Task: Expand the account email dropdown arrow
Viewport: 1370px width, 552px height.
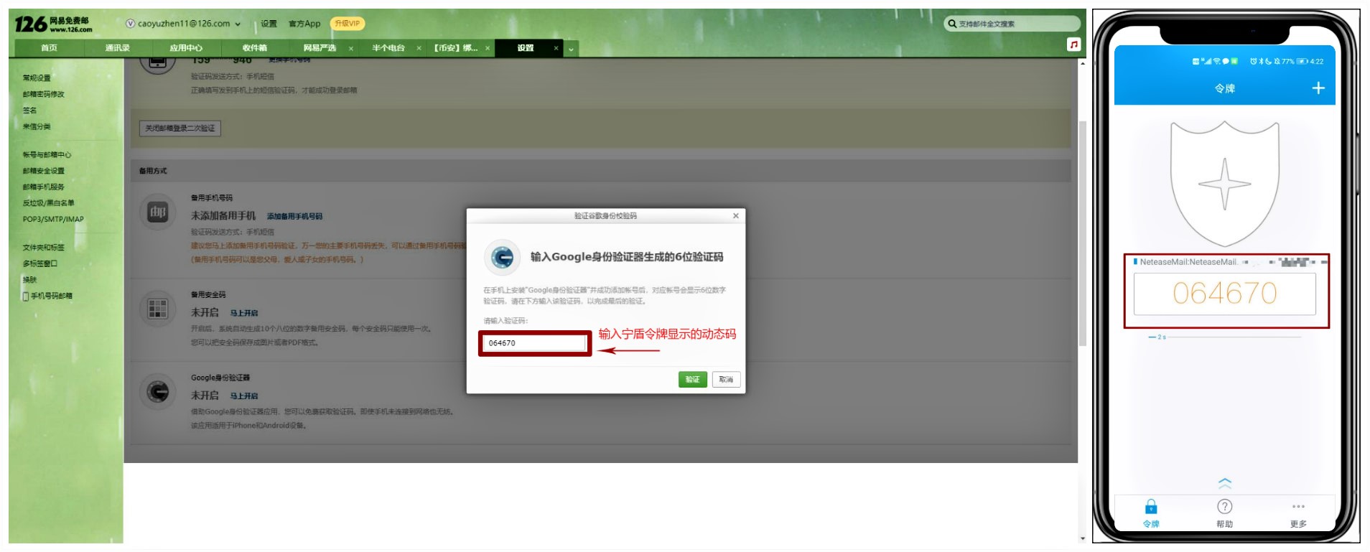Action: click(238, 24)
